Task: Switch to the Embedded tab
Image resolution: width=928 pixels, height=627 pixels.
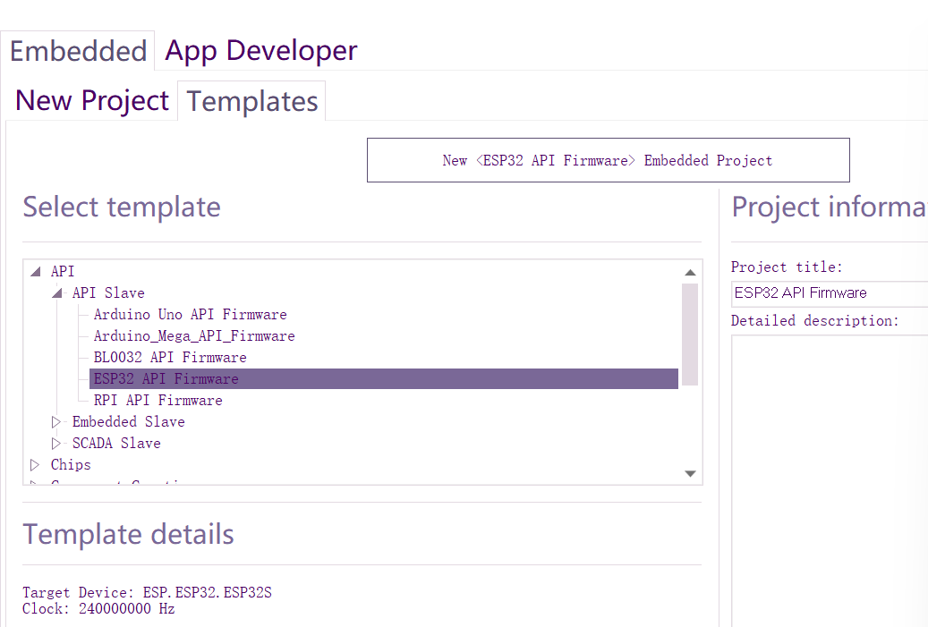Action: (78, 51)
